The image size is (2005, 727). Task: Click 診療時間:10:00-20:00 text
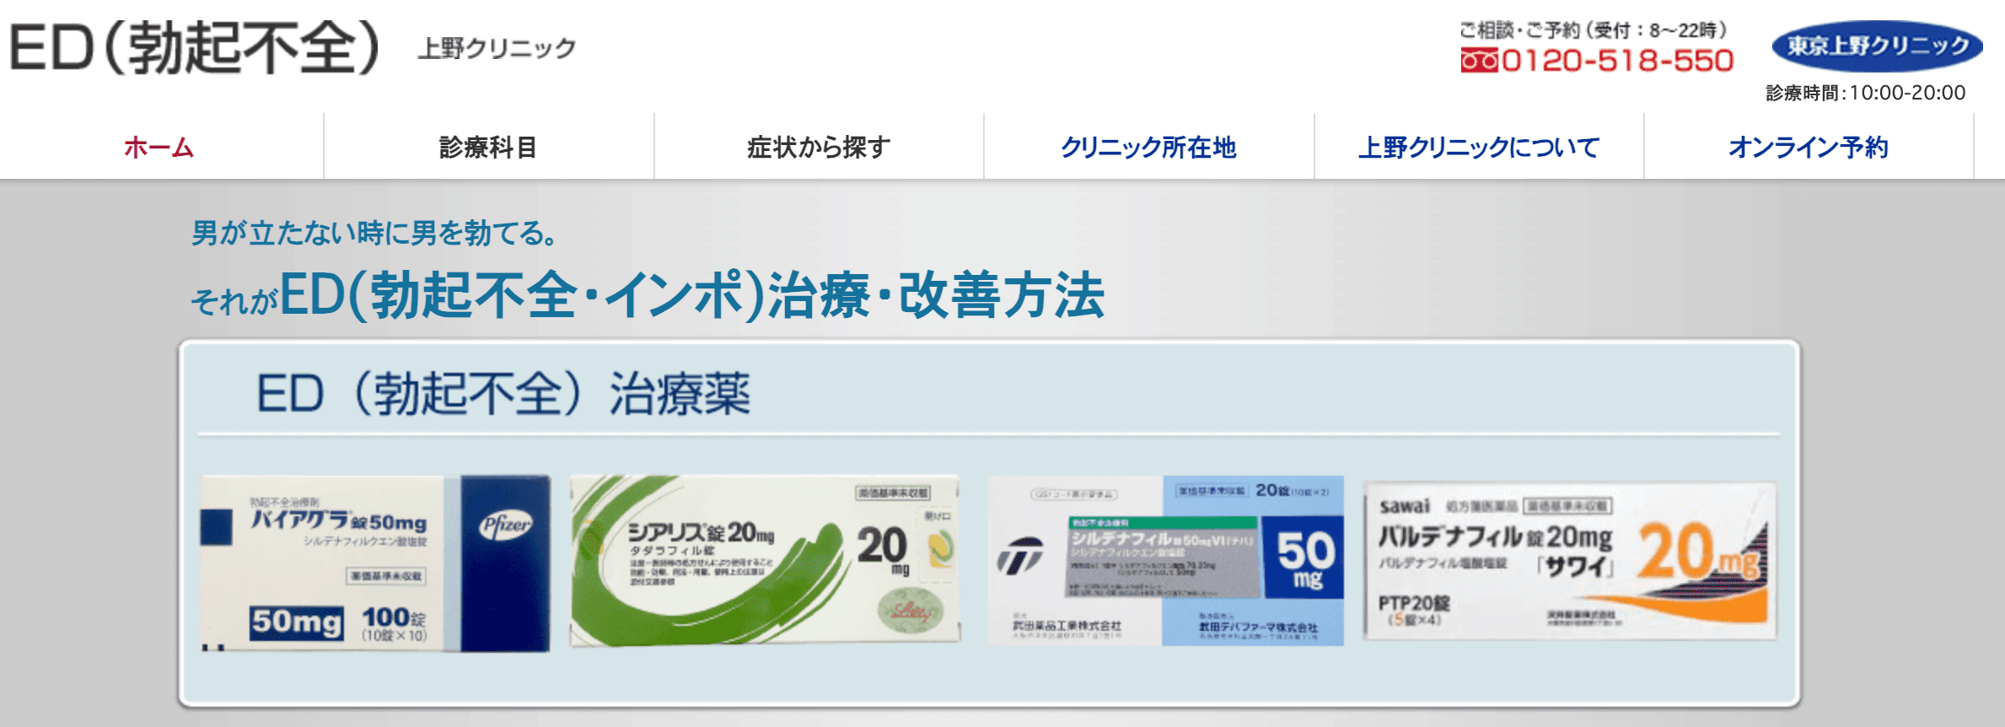1866,93
